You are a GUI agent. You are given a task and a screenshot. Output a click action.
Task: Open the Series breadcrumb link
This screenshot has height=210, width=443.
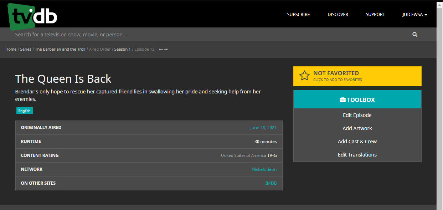26,49
